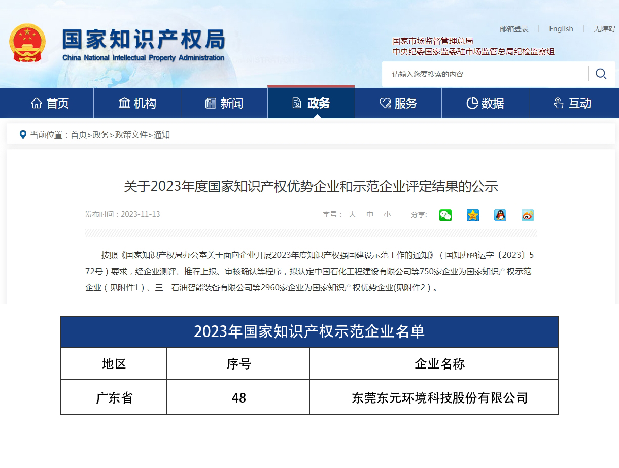The width and height of the screenshot is (619, 468).
Task: Click the pie chart icon beside 数据
Action: (x=472, y=104)
